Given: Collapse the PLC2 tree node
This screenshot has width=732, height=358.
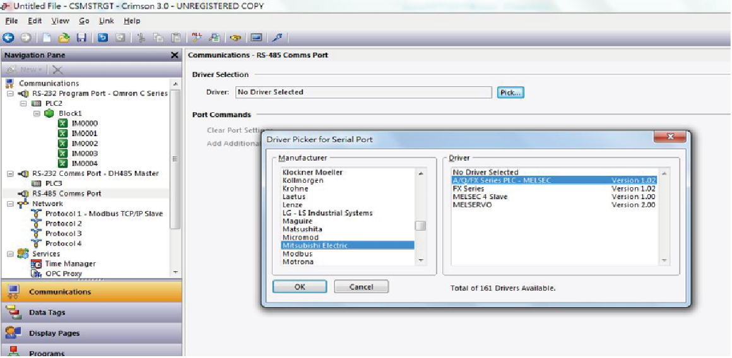Looking at the screenshot, I should pos(23,103).
